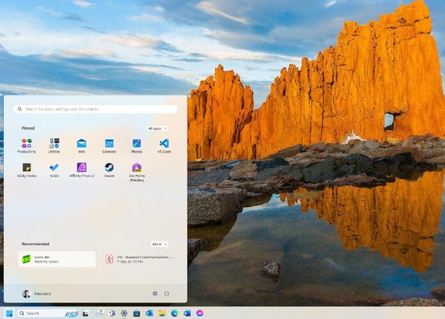The width and height of the screenshot is (445, 319).
Task: Click the Start menu search field
Action: [x=96, y=109]
